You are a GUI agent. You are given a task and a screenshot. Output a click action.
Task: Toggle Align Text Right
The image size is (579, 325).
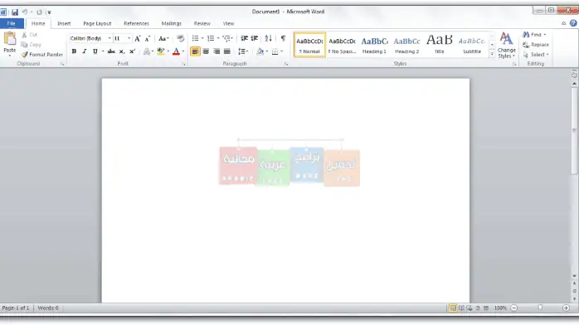(217, 51)
